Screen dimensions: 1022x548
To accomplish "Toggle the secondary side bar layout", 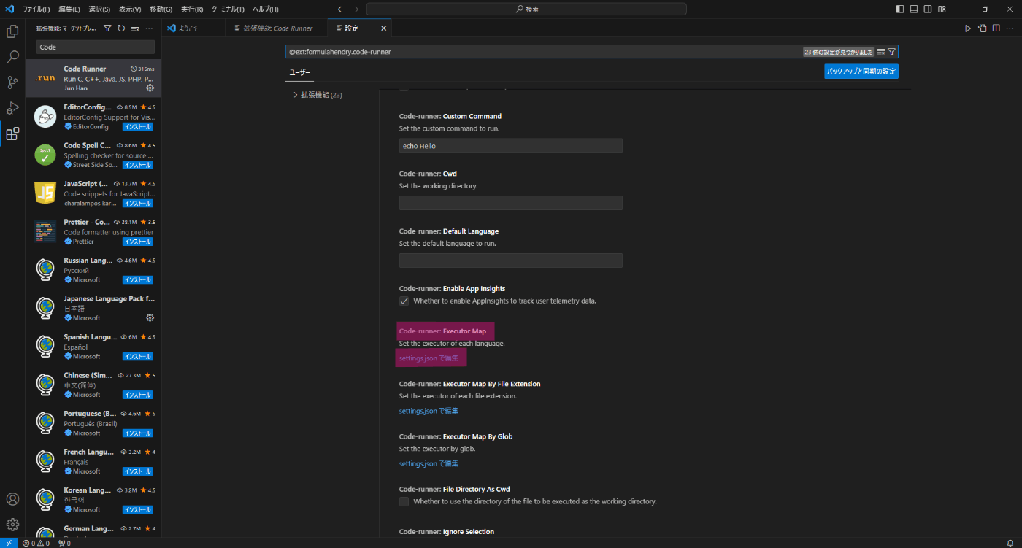I will (x=928, y=9).
